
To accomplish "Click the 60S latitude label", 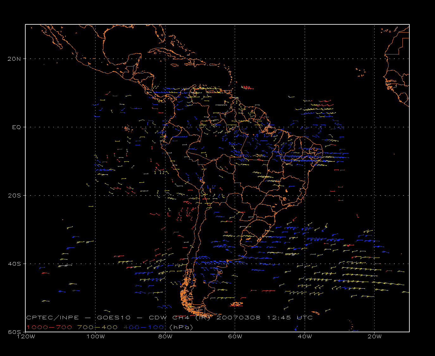I will [x=15, y=332].
